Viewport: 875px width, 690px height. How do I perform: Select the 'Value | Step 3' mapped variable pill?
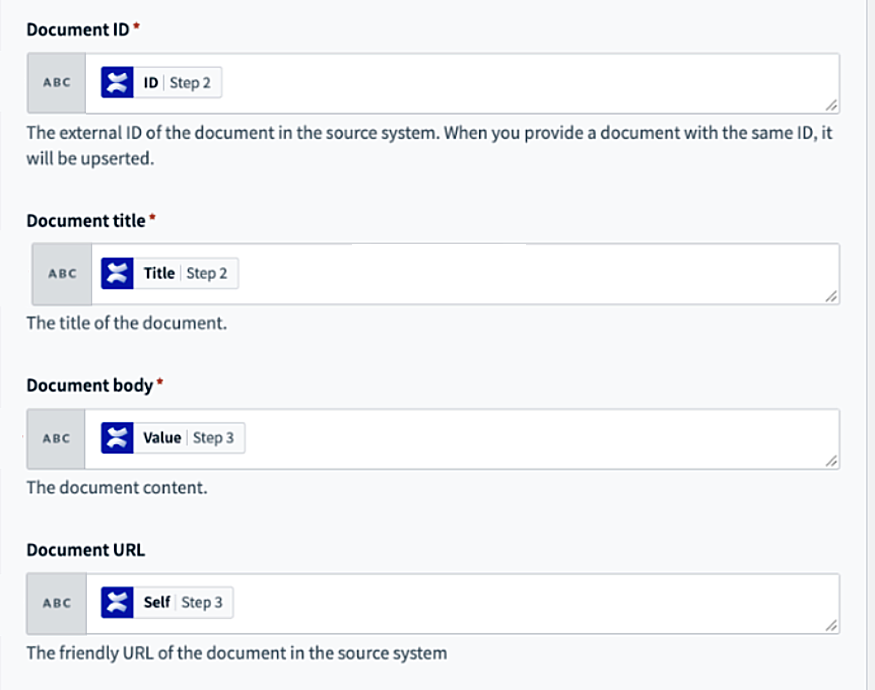[172, 437]
